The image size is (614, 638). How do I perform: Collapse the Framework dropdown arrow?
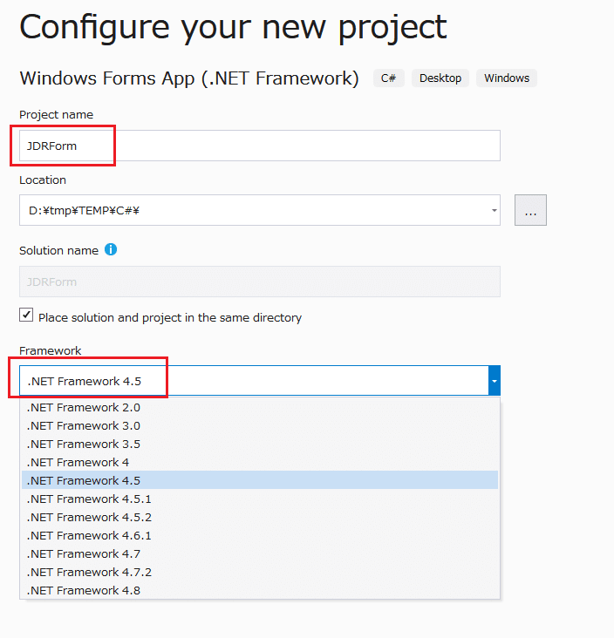click(x=495, y=381)
